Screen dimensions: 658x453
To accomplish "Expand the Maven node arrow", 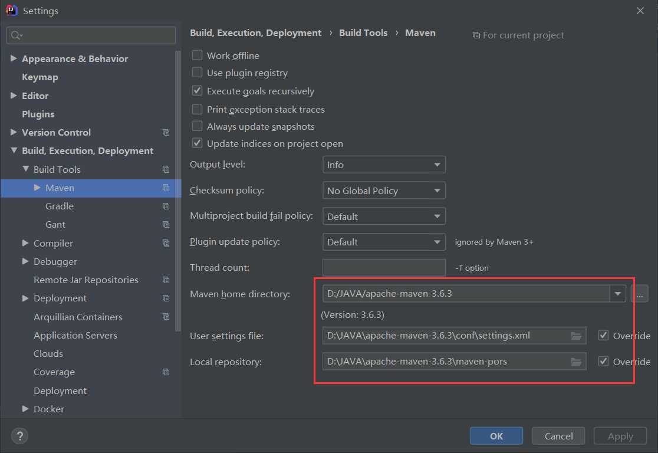I will click(37, 188).
